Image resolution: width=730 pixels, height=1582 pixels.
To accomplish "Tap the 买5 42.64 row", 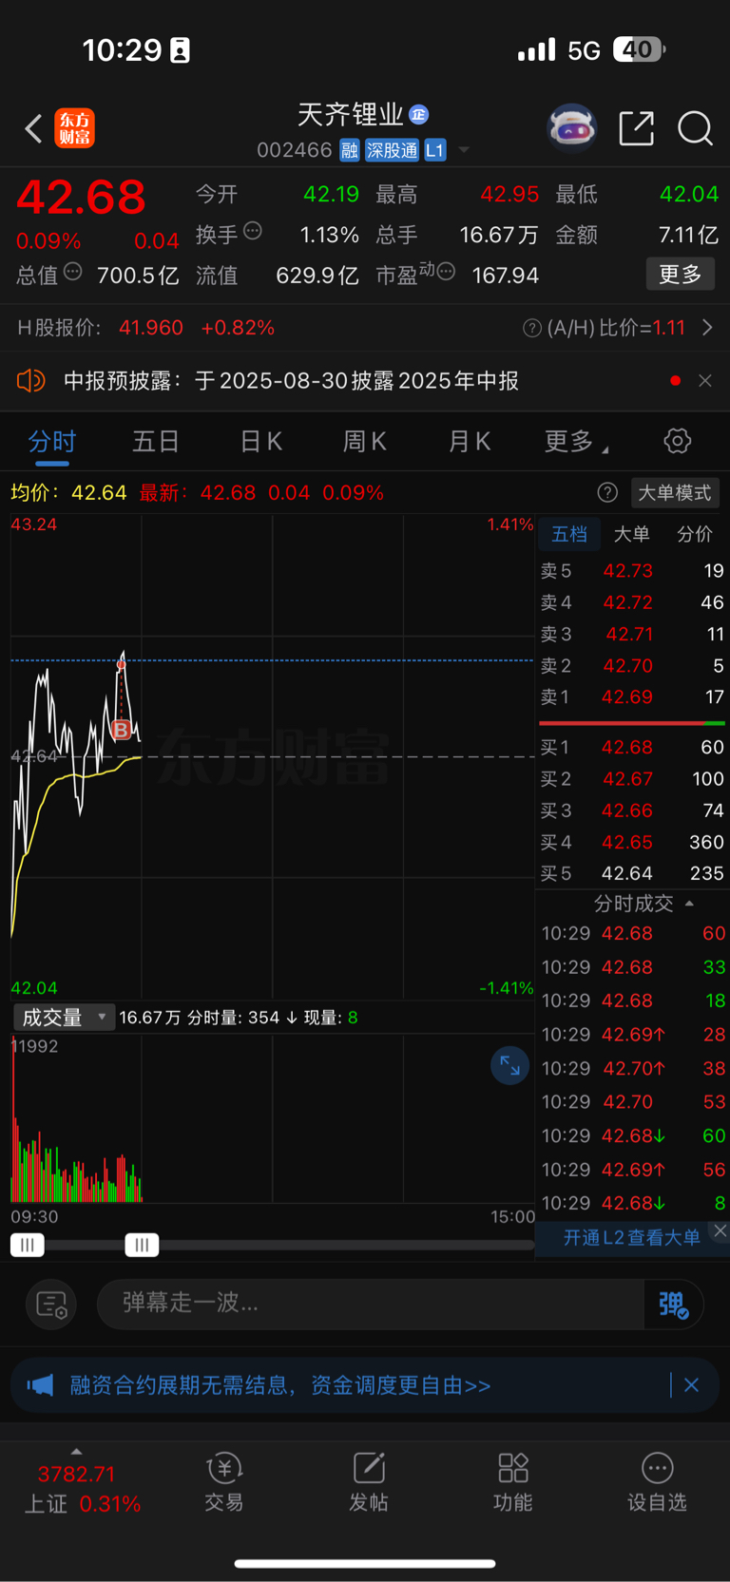I will tap(632, 873).
